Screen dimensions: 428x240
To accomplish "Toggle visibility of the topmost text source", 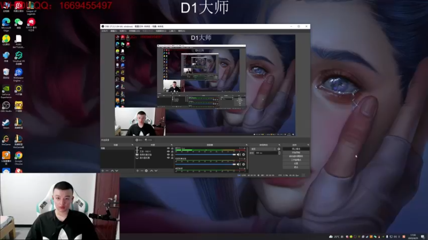I will pos(168,148).
